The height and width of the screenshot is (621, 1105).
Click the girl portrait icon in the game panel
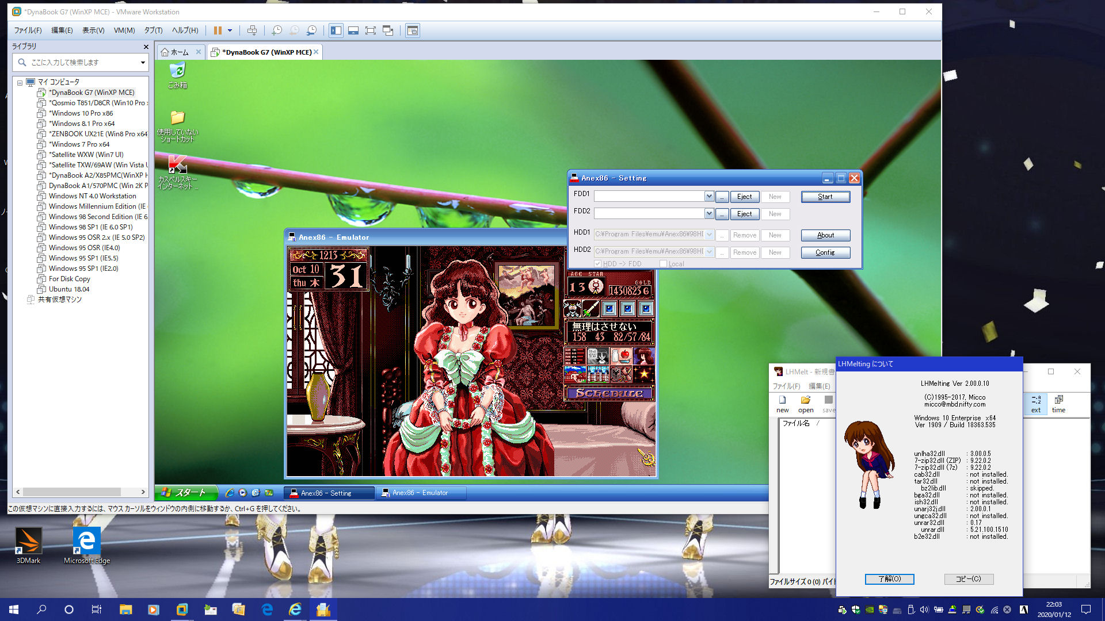pyautogui.click(x=644, y=356)
